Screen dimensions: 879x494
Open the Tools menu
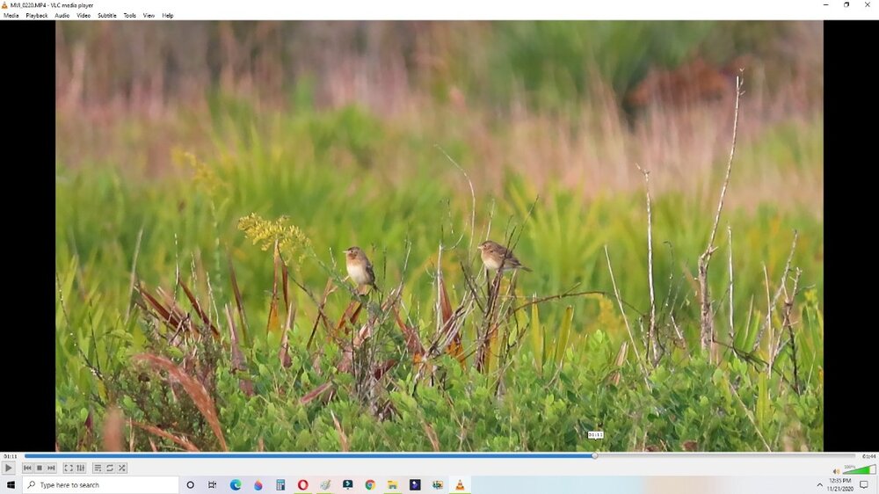pos(129,16)
